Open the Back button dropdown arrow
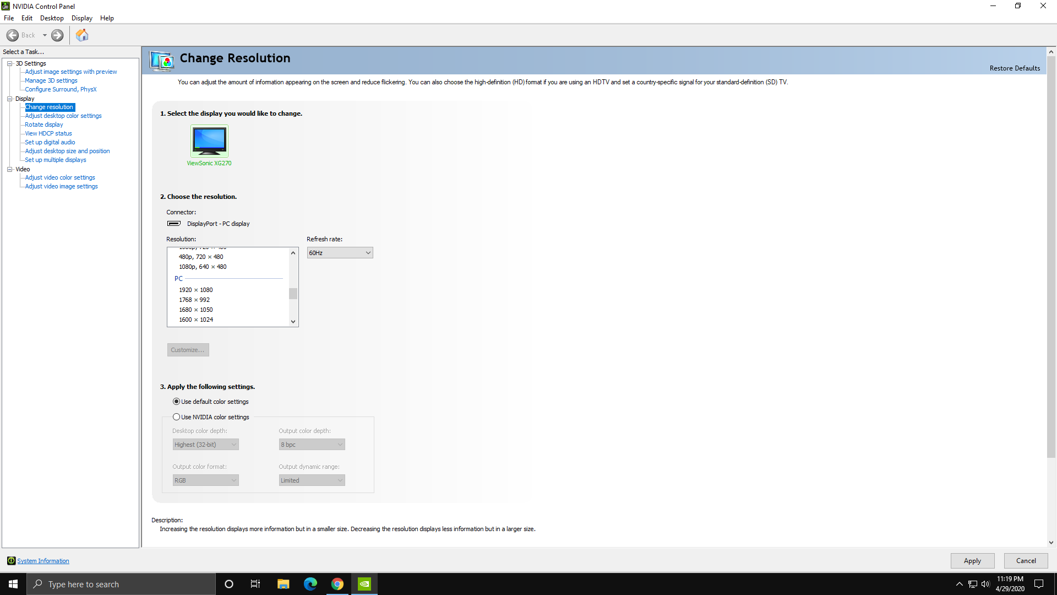Image resolution: width=1057 pixels, height=595 pixels. [45, 35]
